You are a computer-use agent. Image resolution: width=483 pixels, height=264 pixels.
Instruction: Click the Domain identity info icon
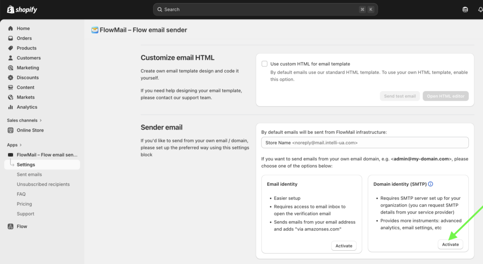click(431, 184)
